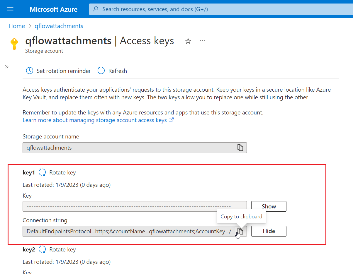Show the key1 key value
The width and height of the screenshot is (353, 274).
(269, 206)
